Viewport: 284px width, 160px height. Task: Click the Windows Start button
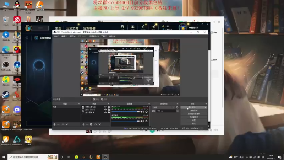pyautogui.click(x=4, y=157)
